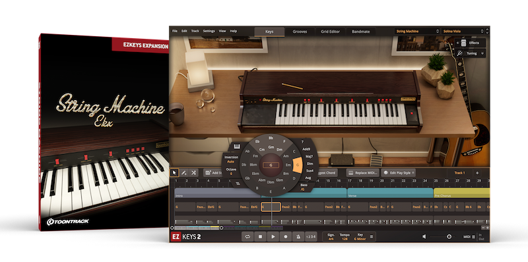This screenshot has width=528, height=262.
Task: Change the Octave 0 setting
Action: (231, 171)
